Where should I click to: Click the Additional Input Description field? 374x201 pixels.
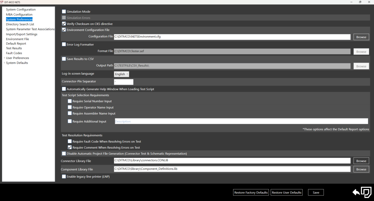pos(241,121)
